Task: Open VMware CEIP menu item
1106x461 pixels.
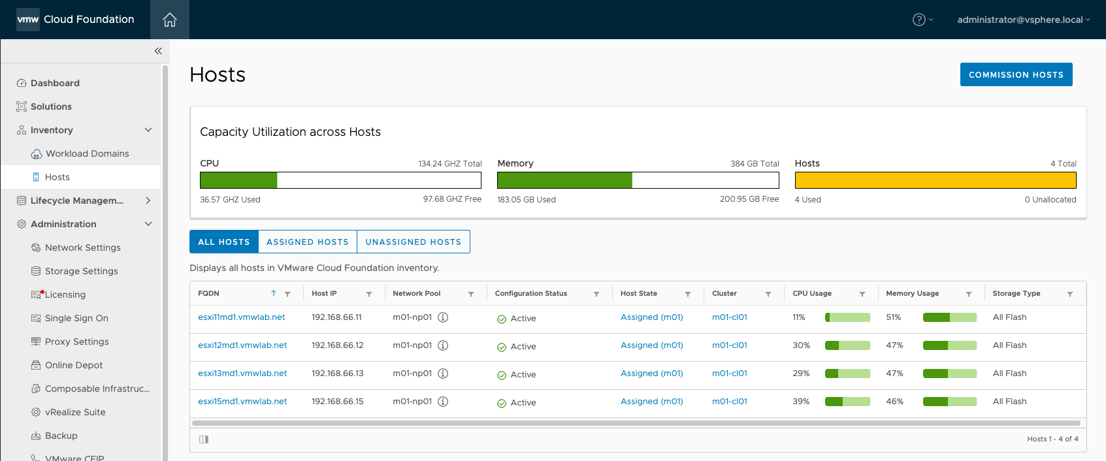Action: click(67, 458)
